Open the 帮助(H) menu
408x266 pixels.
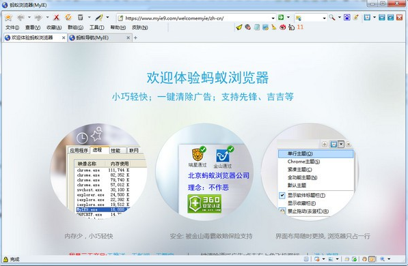[118, 27]
